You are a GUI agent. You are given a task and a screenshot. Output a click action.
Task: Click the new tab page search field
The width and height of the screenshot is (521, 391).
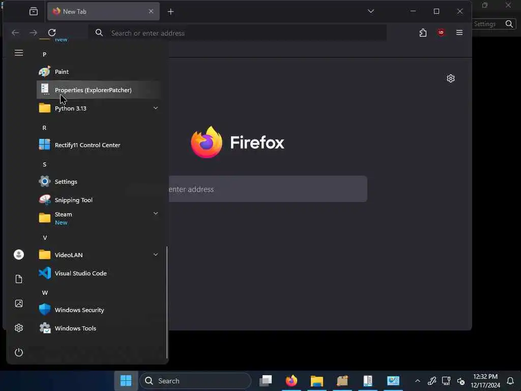coord(268,189)
